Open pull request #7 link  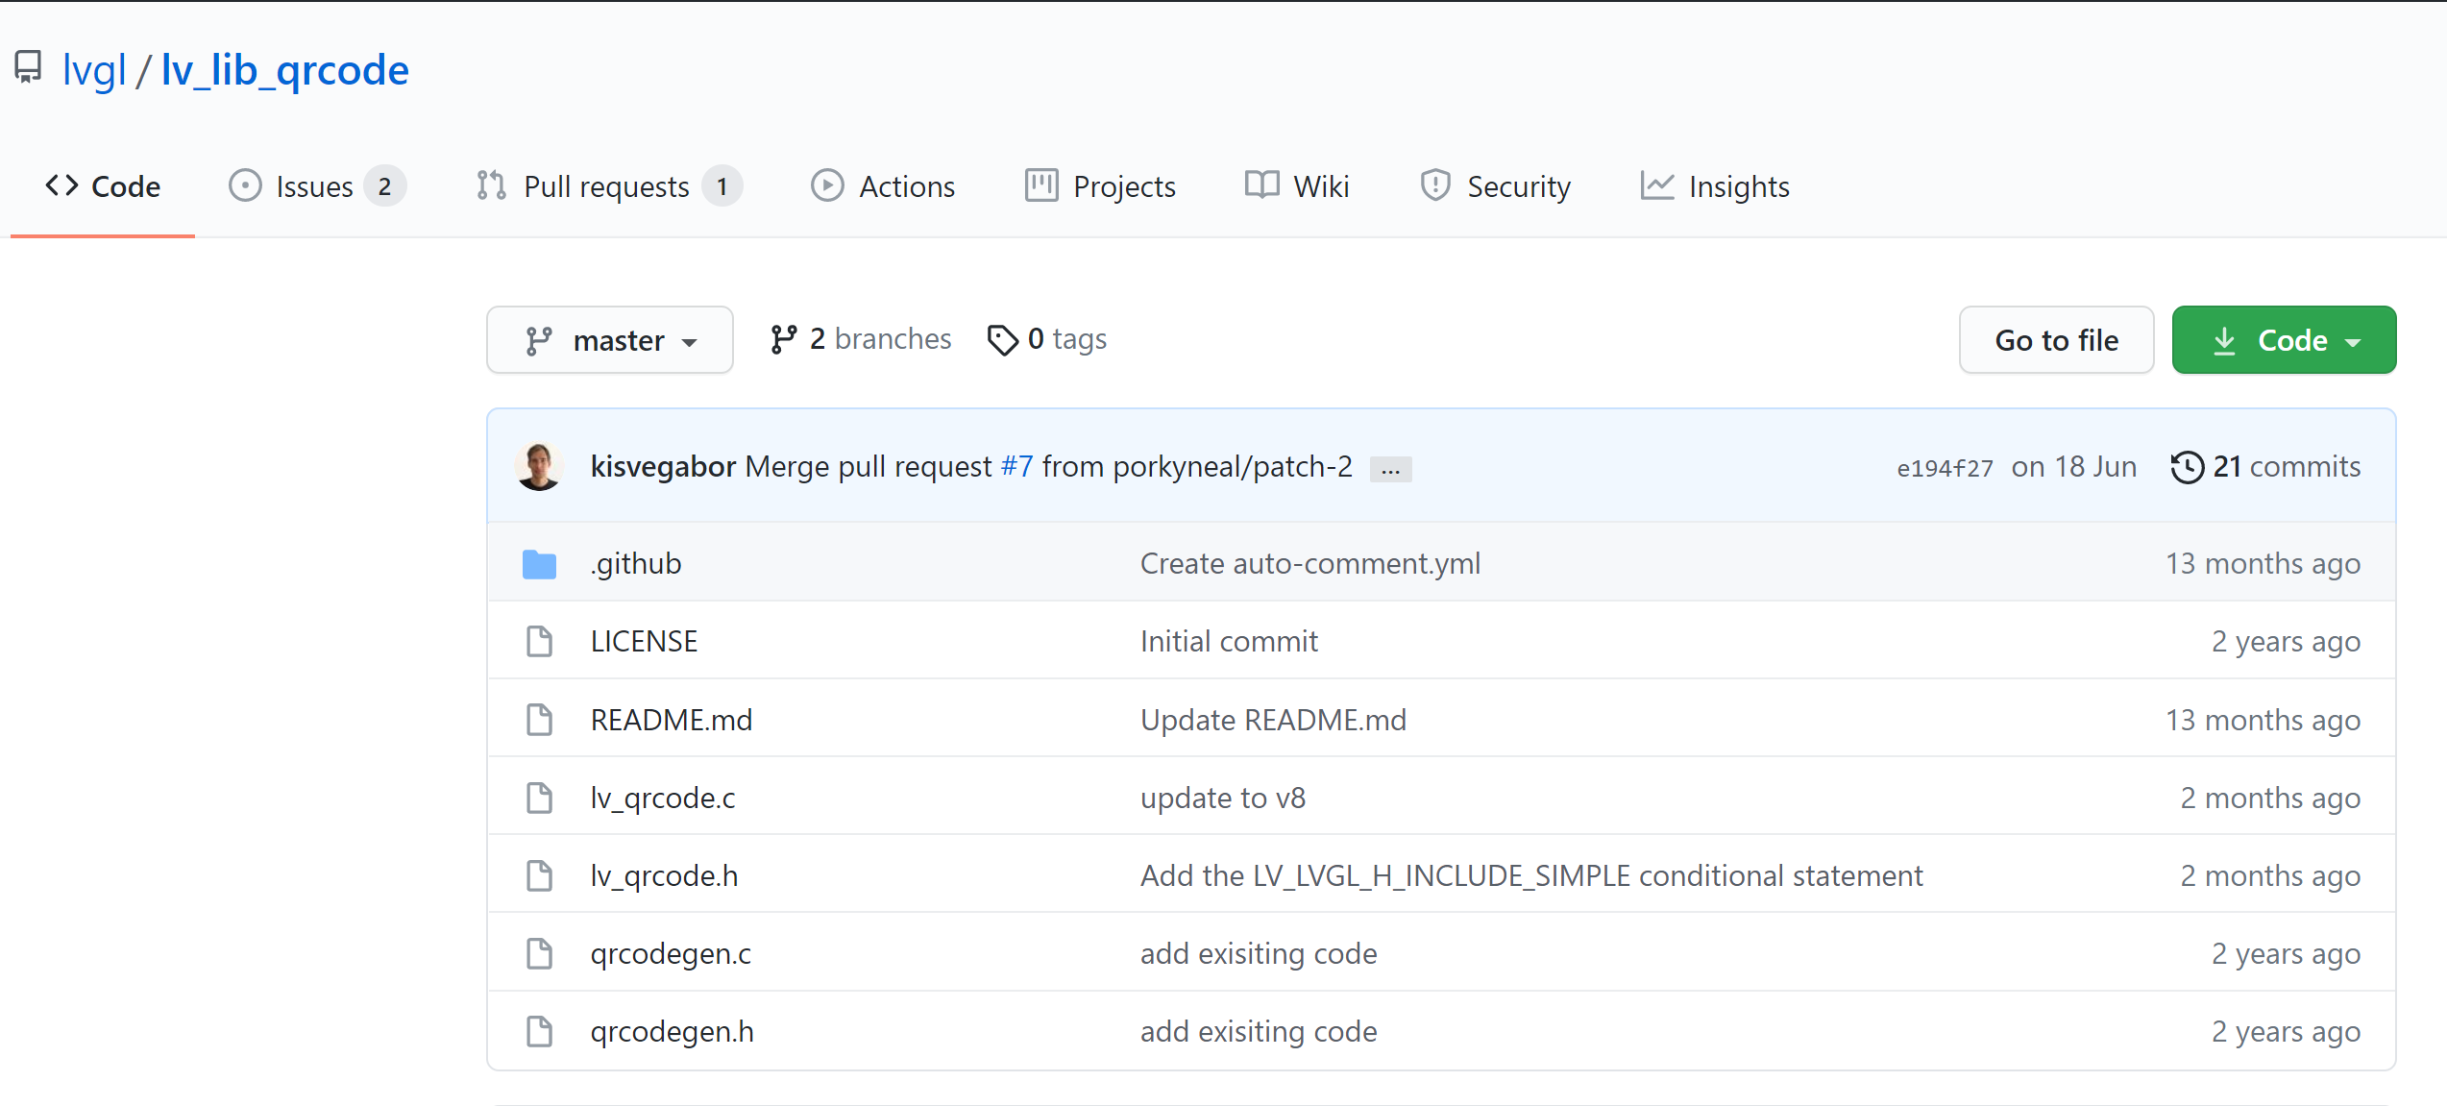coord(1016,467)
